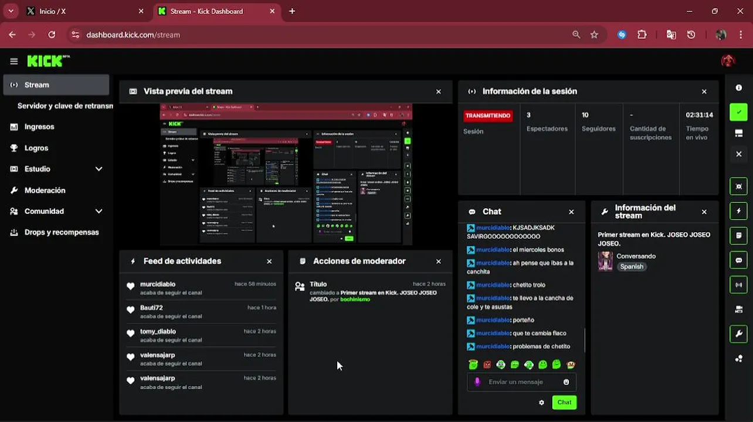Image resolution: width=753 pixels, height=422 pixels.
Task: Open the hamburger menu beside Kick logo
Action: (14, 61)
